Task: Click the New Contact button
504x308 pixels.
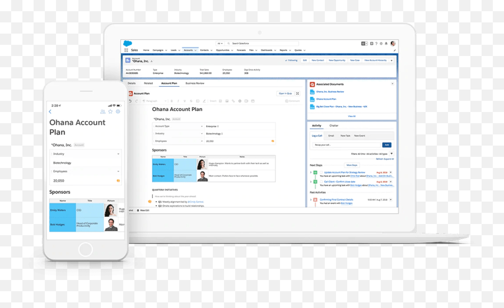Action: point(318,60)
